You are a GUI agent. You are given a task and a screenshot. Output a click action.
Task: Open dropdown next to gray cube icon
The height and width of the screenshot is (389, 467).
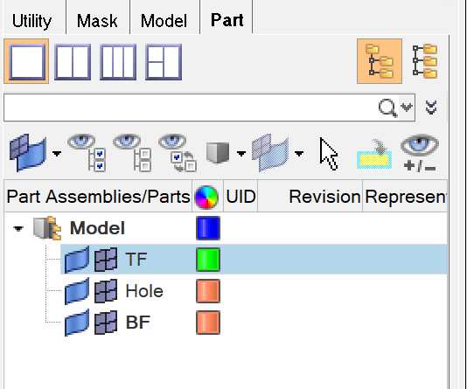coord(241,154)
